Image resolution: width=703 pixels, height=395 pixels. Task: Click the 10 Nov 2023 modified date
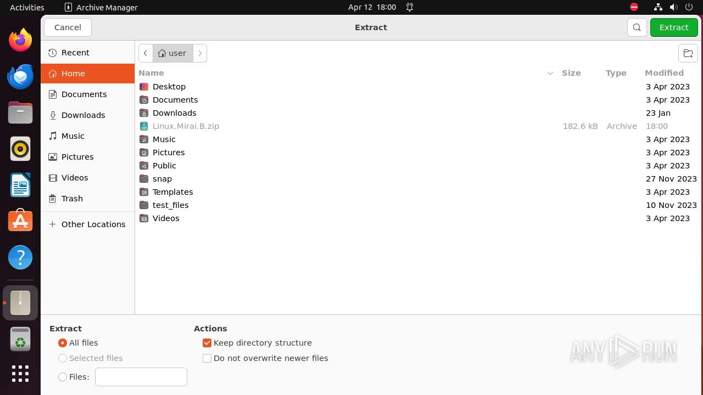(671, 205)
